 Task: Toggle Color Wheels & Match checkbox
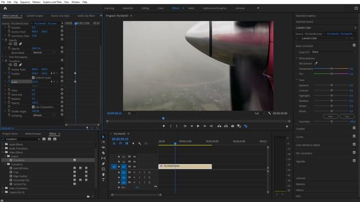[354, 144]
